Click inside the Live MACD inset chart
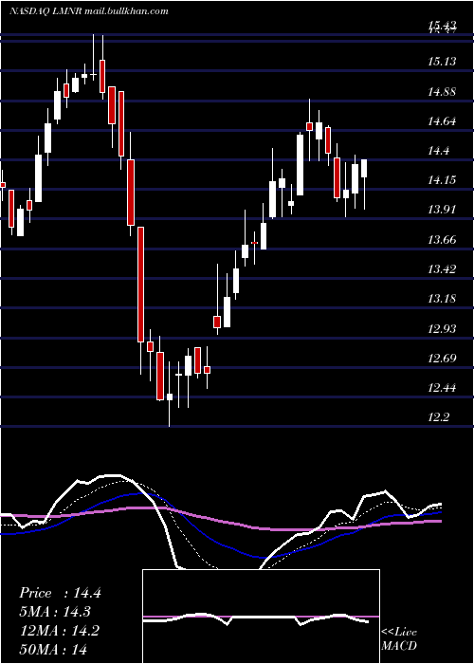 click(x=261, y=617)
